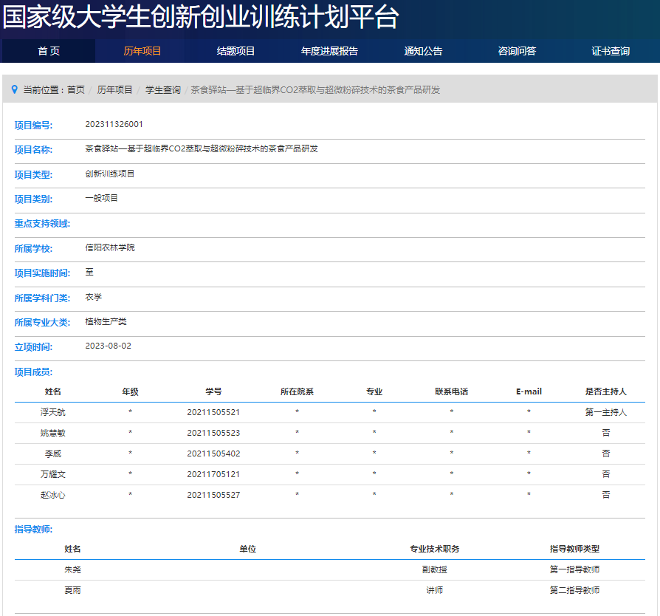Select the 李威 member row
660x616 pixels.
tap(52, 454)
